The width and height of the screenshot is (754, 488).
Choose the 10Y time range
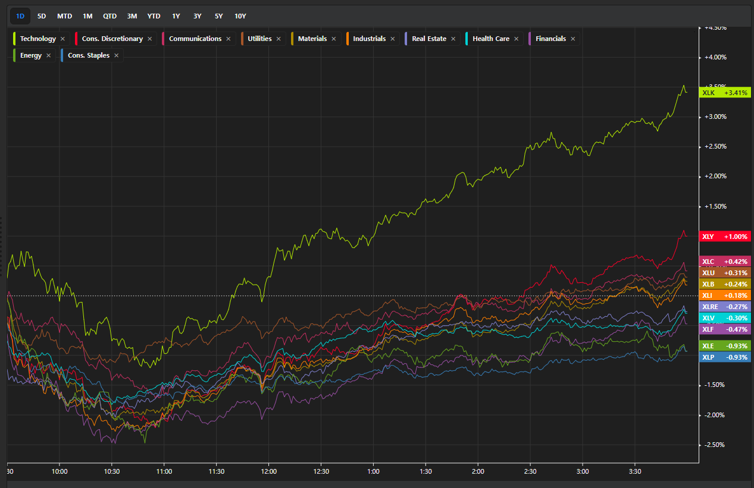(240, 16)
